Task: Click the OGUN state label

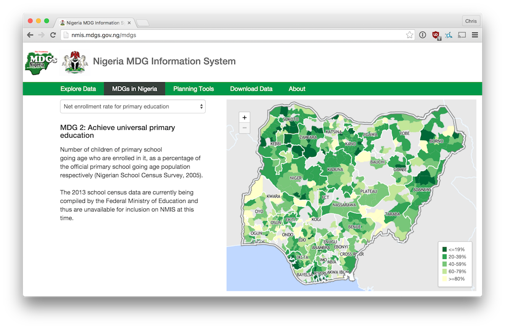Action: (x=256, y=233)
